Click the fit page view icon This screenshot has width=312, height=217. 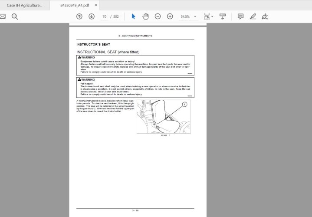tap(207, 16)
